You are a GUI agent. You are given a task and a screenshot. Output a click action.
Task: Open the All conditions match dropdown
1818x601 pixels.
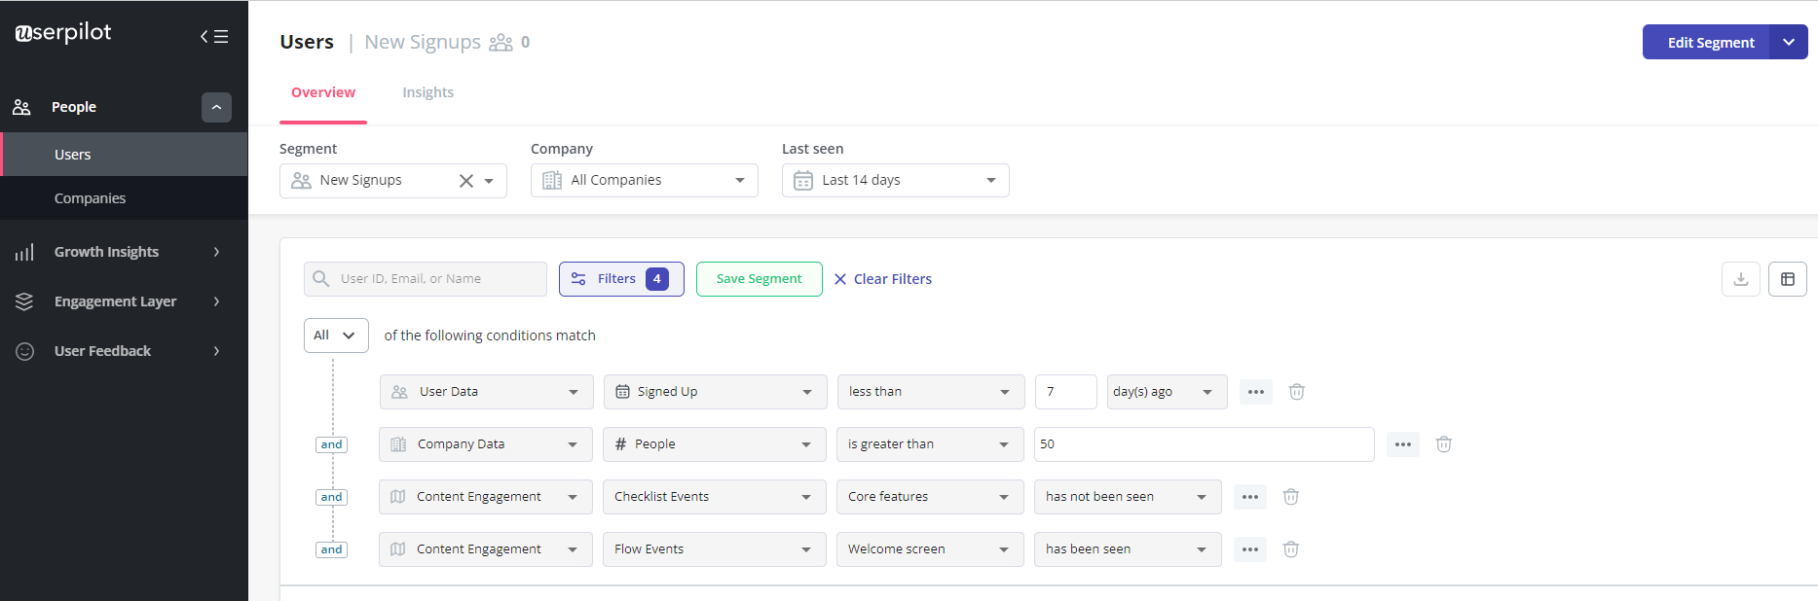point(336,336)
